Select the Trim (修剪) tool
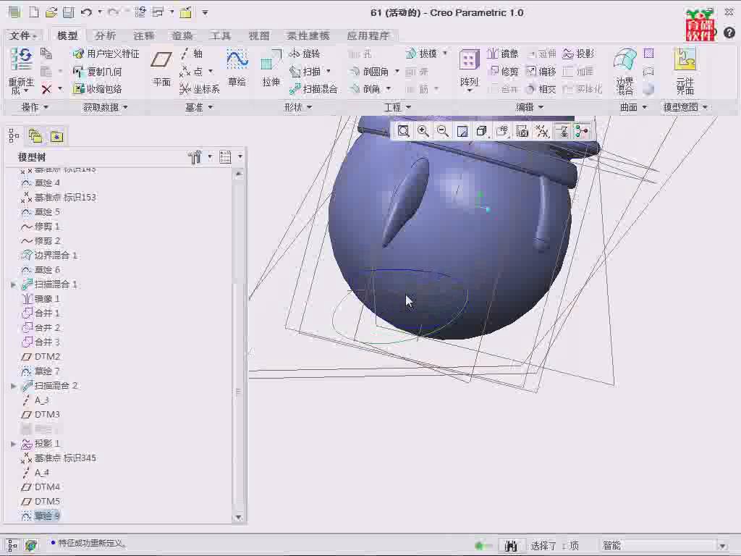This screenshot has width=741, height=556. coord(504,72)
